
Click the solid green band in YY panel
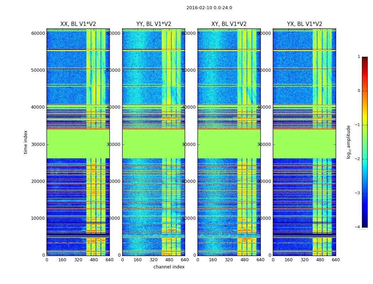pyautogui.click(x=153, y=144)
